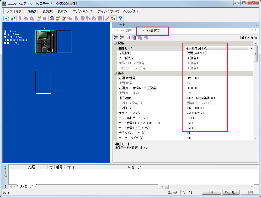Collapse the 基本 settings section
This screenshot has height=197, width=261.
115,73
